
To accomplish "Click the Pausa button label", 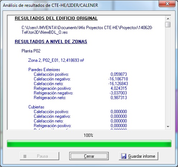I will (42, 156).
